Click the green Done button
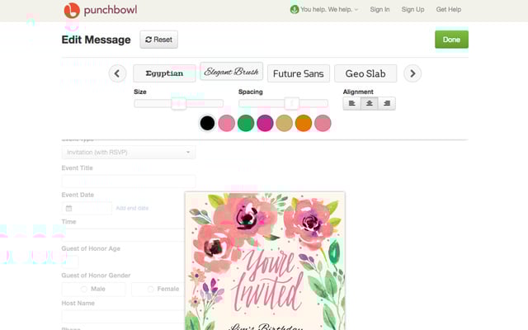The image size is (528, 330). point(451,40)
